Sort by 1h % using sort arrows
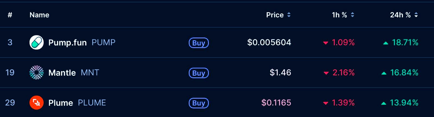This screenshot has width=434, height=117. [352, 15]
